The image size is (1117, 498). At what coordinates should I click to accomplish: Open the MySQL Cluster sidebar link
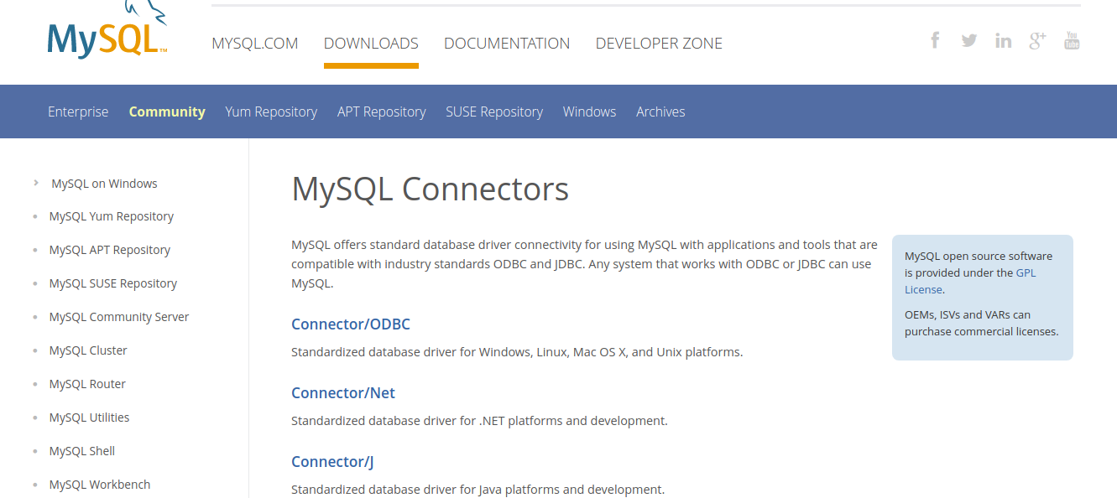(x=88, y=350)
